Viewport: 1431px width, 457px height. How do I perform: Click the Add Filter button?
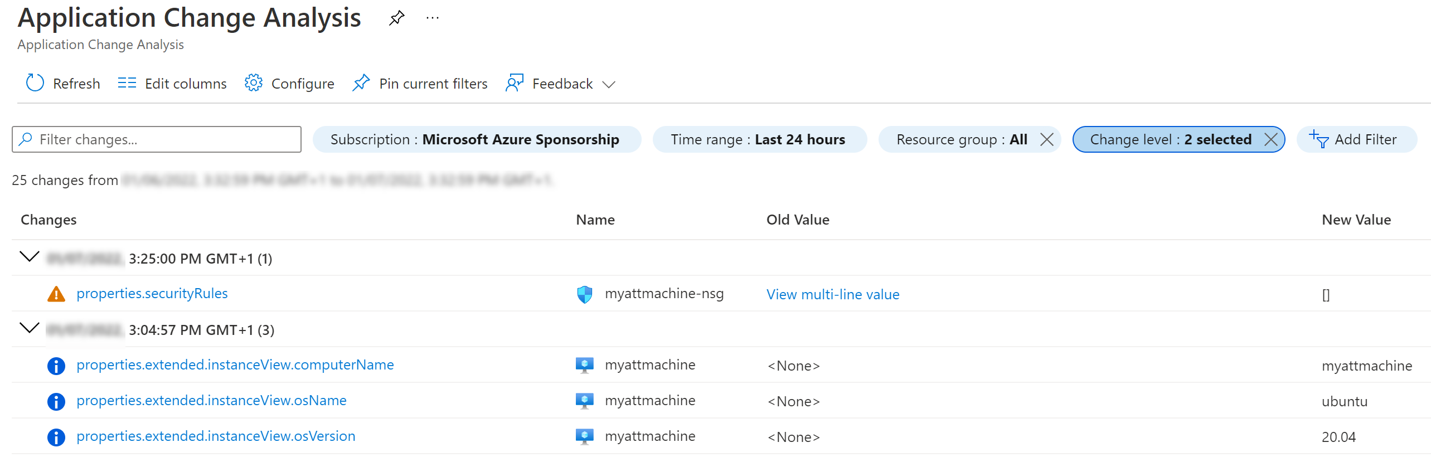tap(1357, 139)
